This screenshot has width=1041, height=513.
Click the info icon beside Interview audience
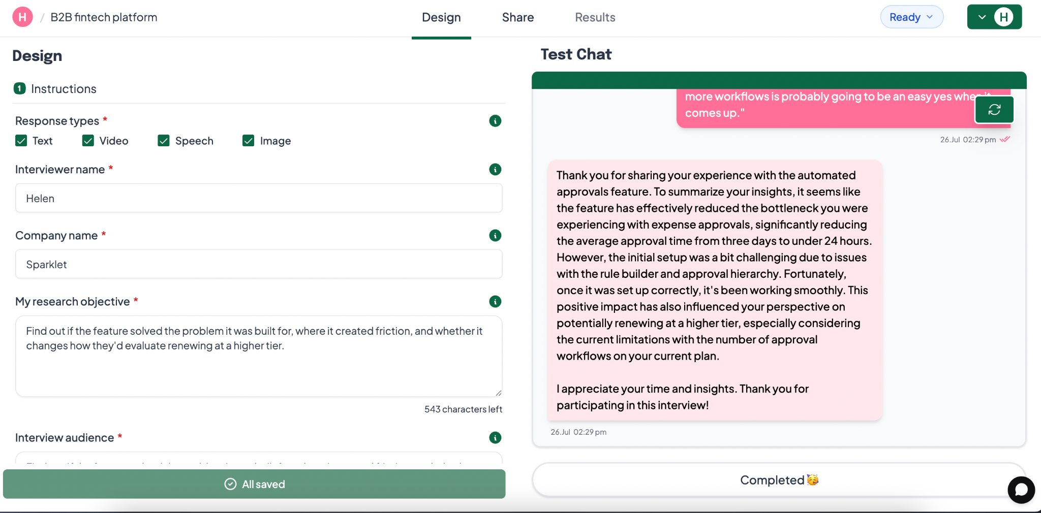pyautogui.click(x=495, y=438)
